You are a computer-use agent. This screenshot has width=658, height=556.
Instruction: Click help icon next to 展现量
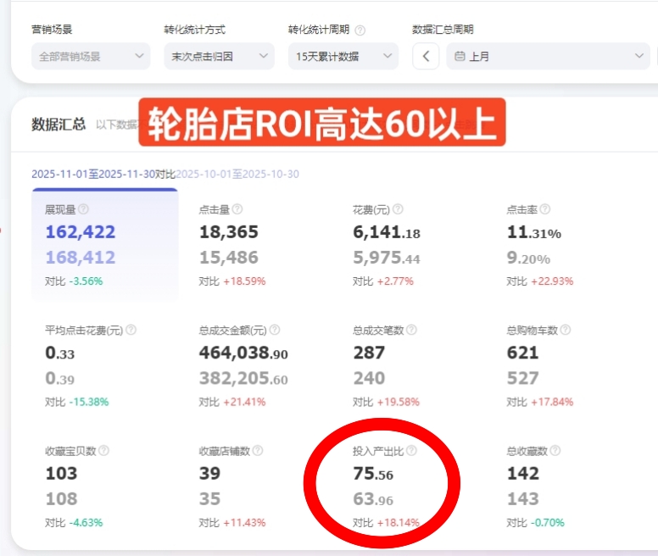tap(83, 208)
